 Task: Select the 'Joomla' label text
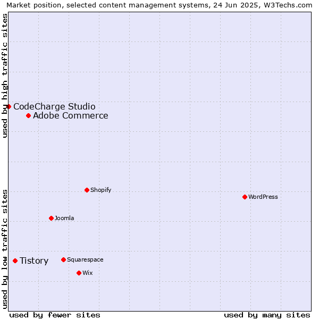(x=64, y=218)
